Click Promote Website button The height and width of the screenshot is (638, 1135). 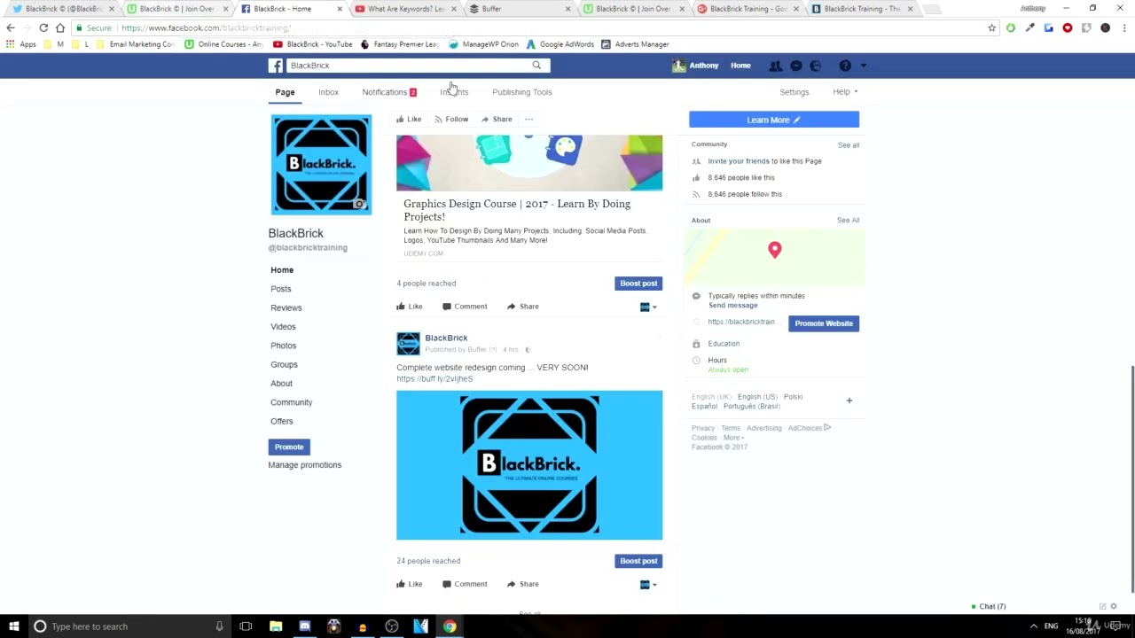point(824,323)
